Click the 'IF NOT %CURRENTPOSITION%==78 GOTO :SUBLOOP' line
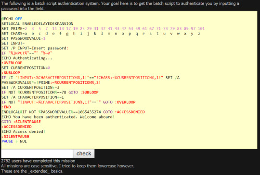 point(50,93)
